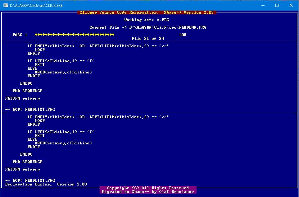
Task: Click ENDIF following LOOP in lower pane
Action: pyautogui.click(x=34, y=124)
